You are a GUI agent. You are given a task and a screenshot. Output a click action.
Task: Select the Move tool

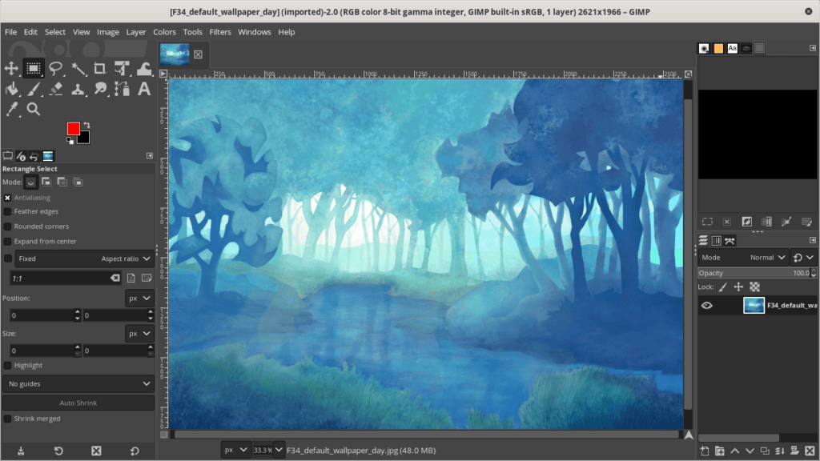[12, 68]
